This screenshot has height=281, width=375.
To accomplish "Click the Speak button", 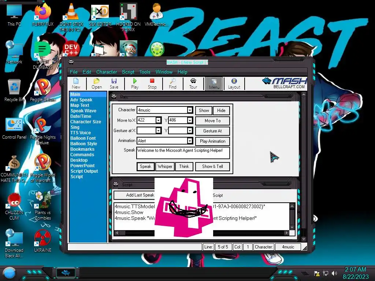I will tap(145, 166).
